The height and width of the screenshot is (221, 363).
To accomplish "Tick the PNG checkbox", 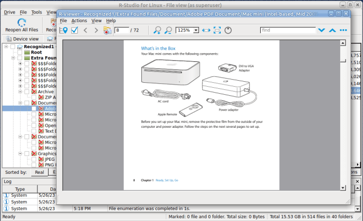I will click(34, 165).
